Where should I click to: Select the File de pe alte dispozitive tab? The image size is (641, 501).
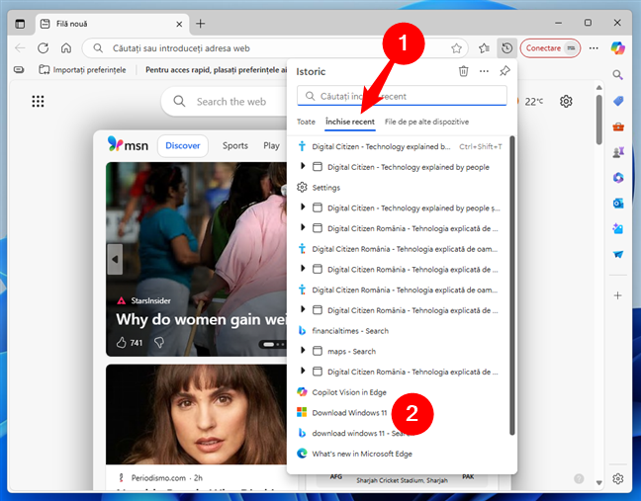point(426,122)
